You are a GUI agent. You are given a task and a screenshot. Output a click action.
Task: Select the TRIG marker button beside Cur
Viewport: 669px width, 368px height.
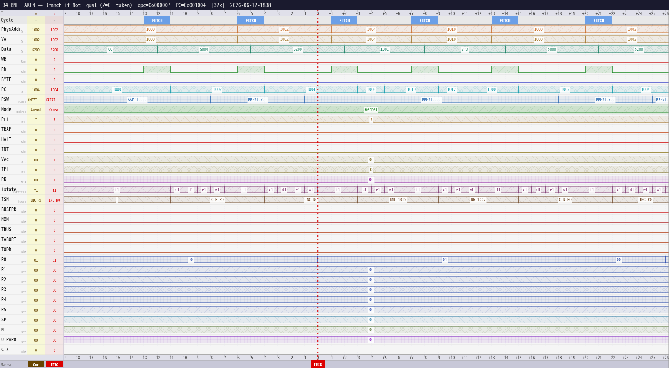tap(54, 365)
